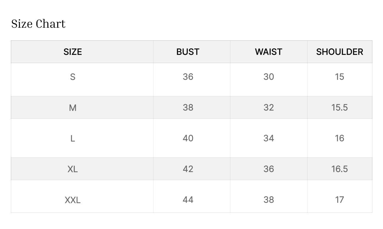
Task: Select shoulder value 16.5 for size XL
Action: (x=339, y=169)
